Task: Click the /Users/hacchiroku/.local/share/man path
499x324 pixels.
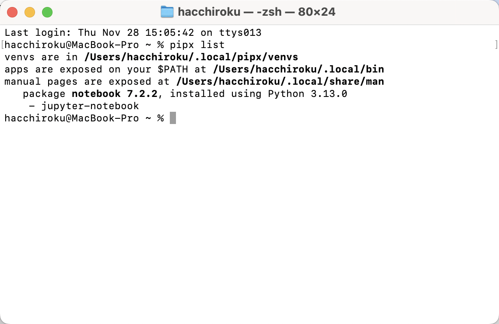Action: coord(280,82)
